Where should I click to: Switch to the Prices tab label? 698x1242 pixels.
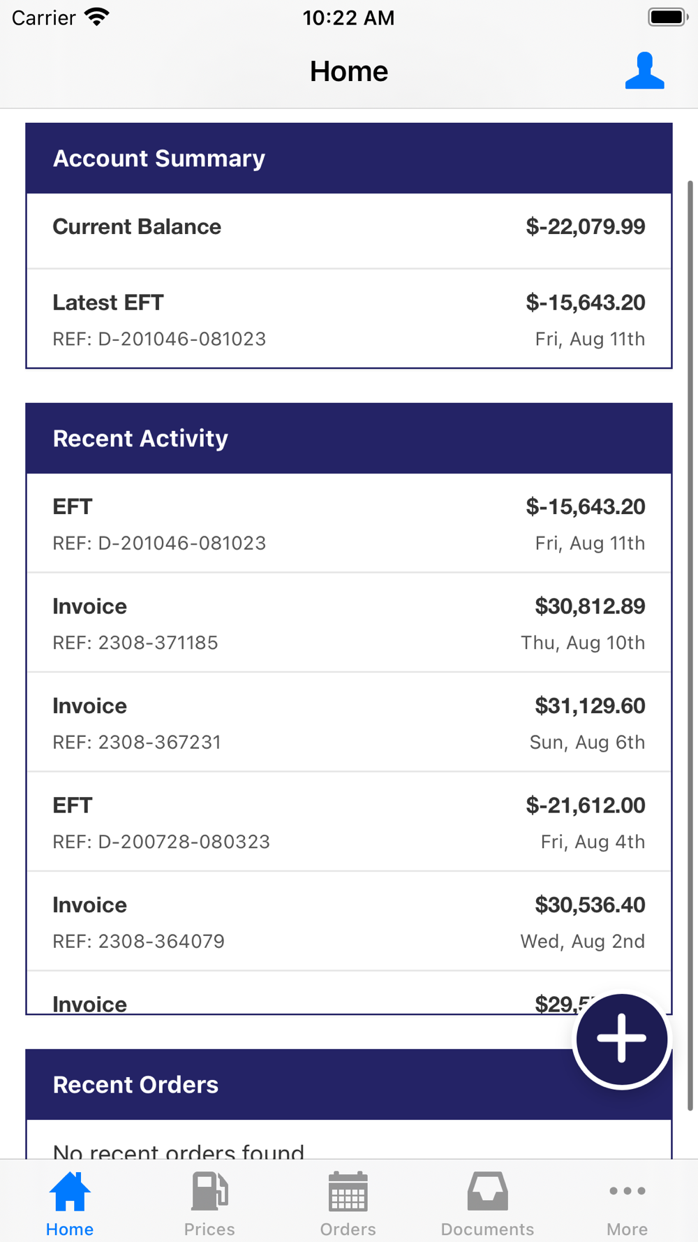pyautogui.click(x=209, y=1229)
